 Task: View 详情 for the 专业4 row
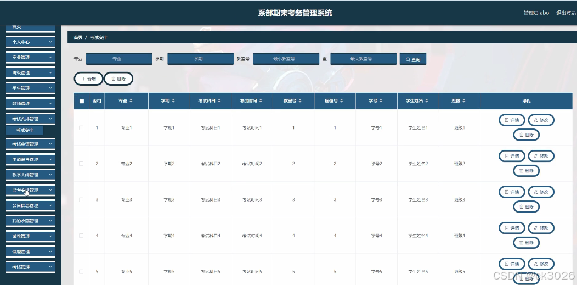512,228
